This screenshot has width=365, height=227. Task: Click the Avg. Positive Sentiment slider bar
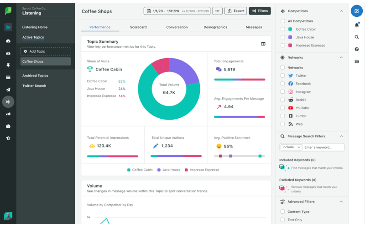point(239,156)
